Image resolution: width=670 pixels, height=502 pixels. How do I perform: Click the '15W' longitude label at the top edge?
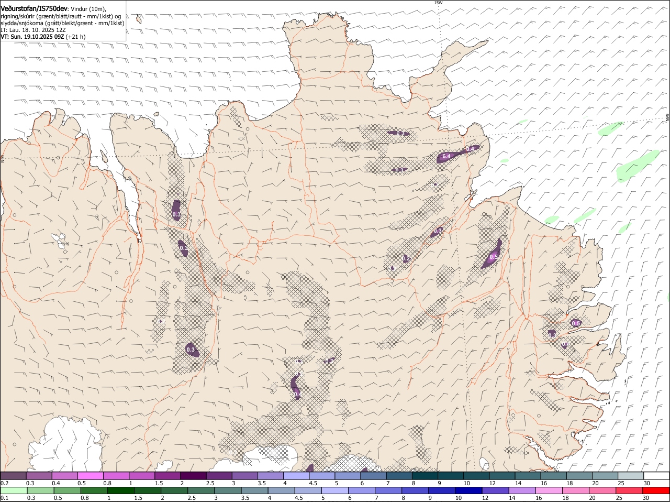pos(438,3)
